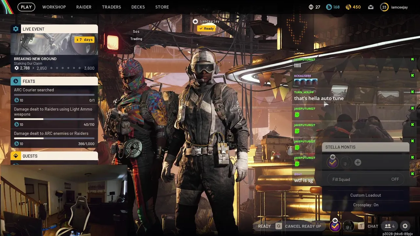Open the STORE tab
Image resolution: width=420 pixels, height=236 pixels.
(x=162, y=7)
